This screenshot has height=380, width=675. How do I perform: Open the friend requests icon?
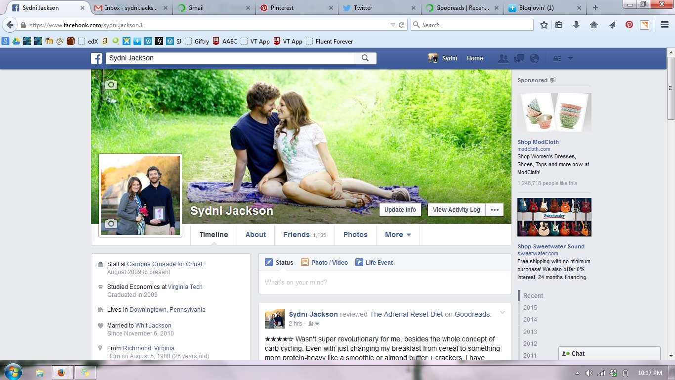503,58
